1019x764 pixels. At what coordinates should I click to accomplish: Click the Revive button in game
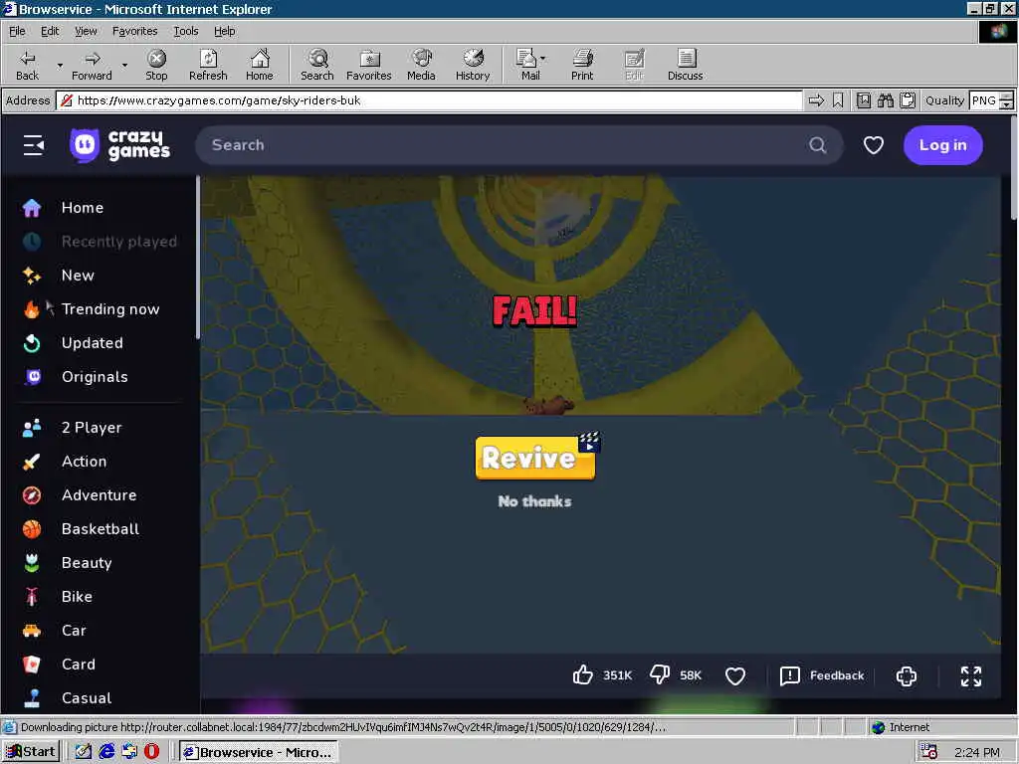coord(535,458)
